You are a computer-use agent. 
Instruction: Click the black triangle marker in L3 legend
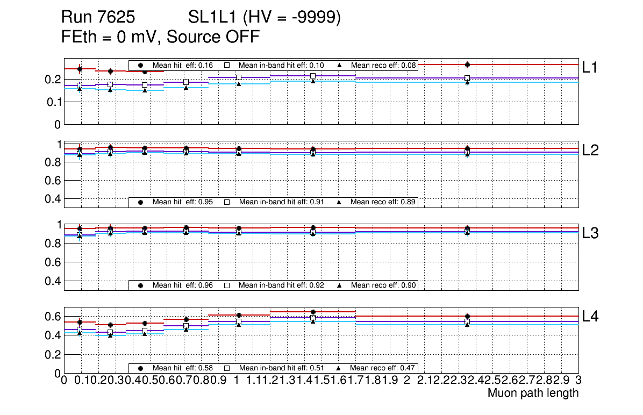[339, 285]
